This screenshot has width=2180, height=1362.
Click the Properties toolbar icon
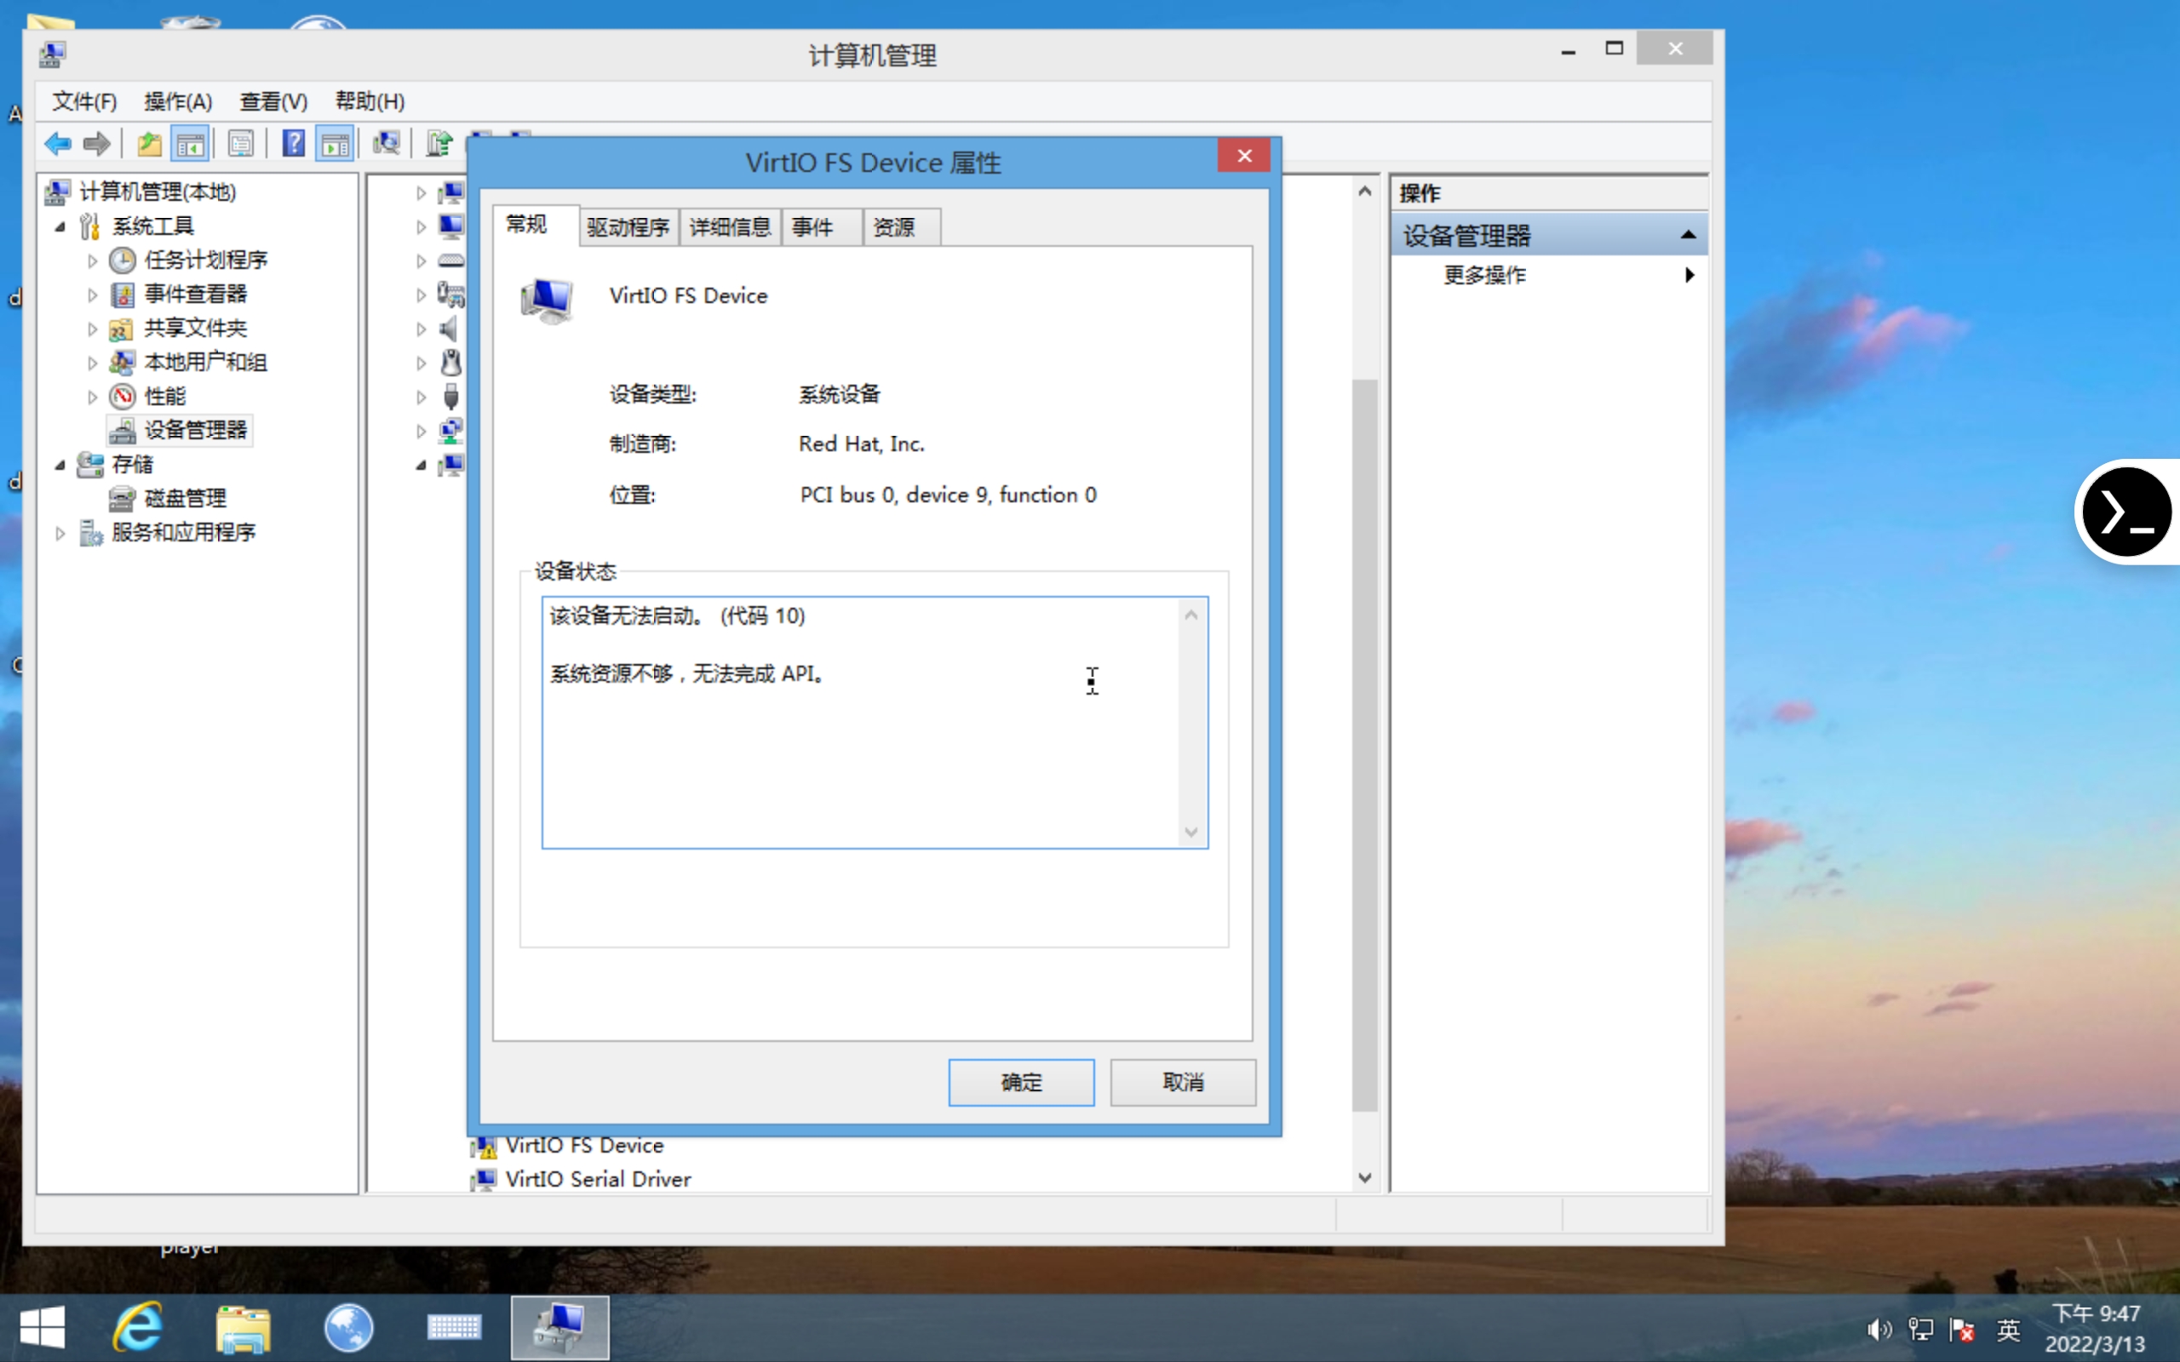pyautogui.click(x=242, y=142)
